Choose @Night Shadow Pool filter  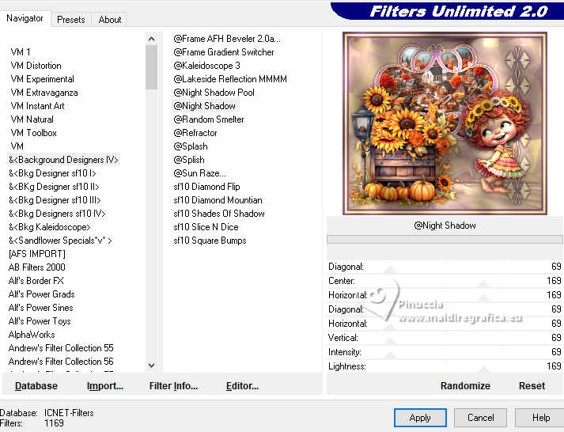[x=214, y=93]
